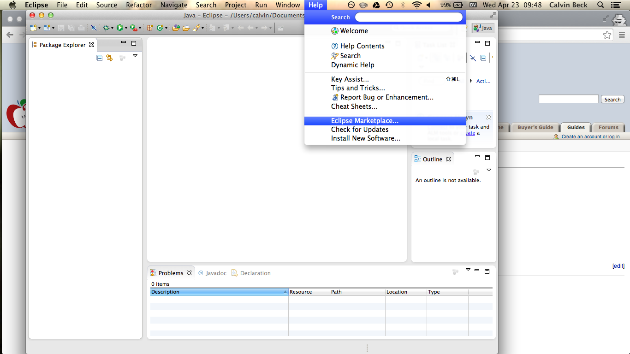Open the Guides tab in browser window
Screen dimensions: 630x354
coord(576,127)
